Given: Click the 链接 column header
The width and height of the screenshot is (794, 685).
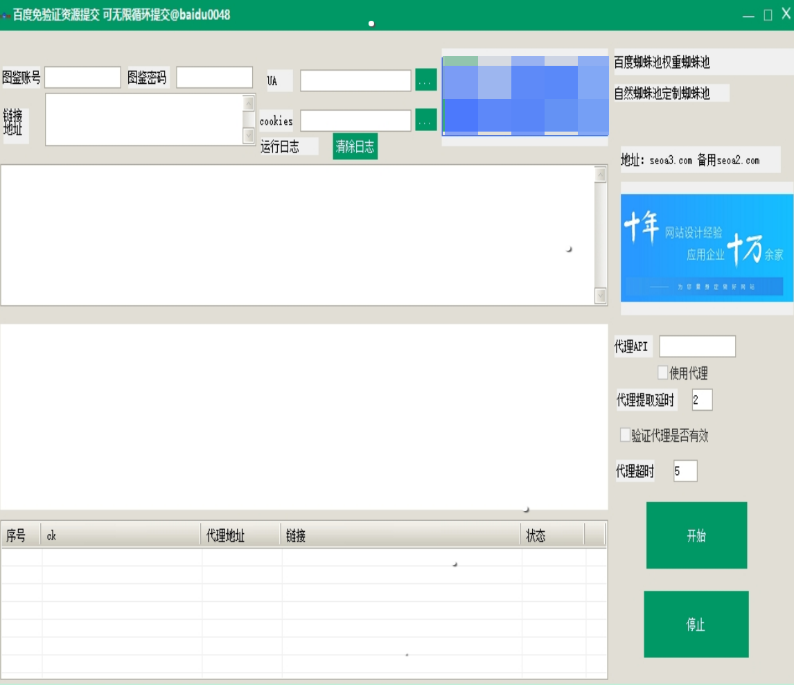Looking at the screenshot, I should point(400,535).
